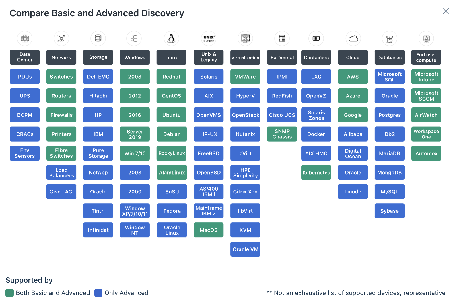
Task: Click the Alibaba tile
Action: click(x=353, y=134)
